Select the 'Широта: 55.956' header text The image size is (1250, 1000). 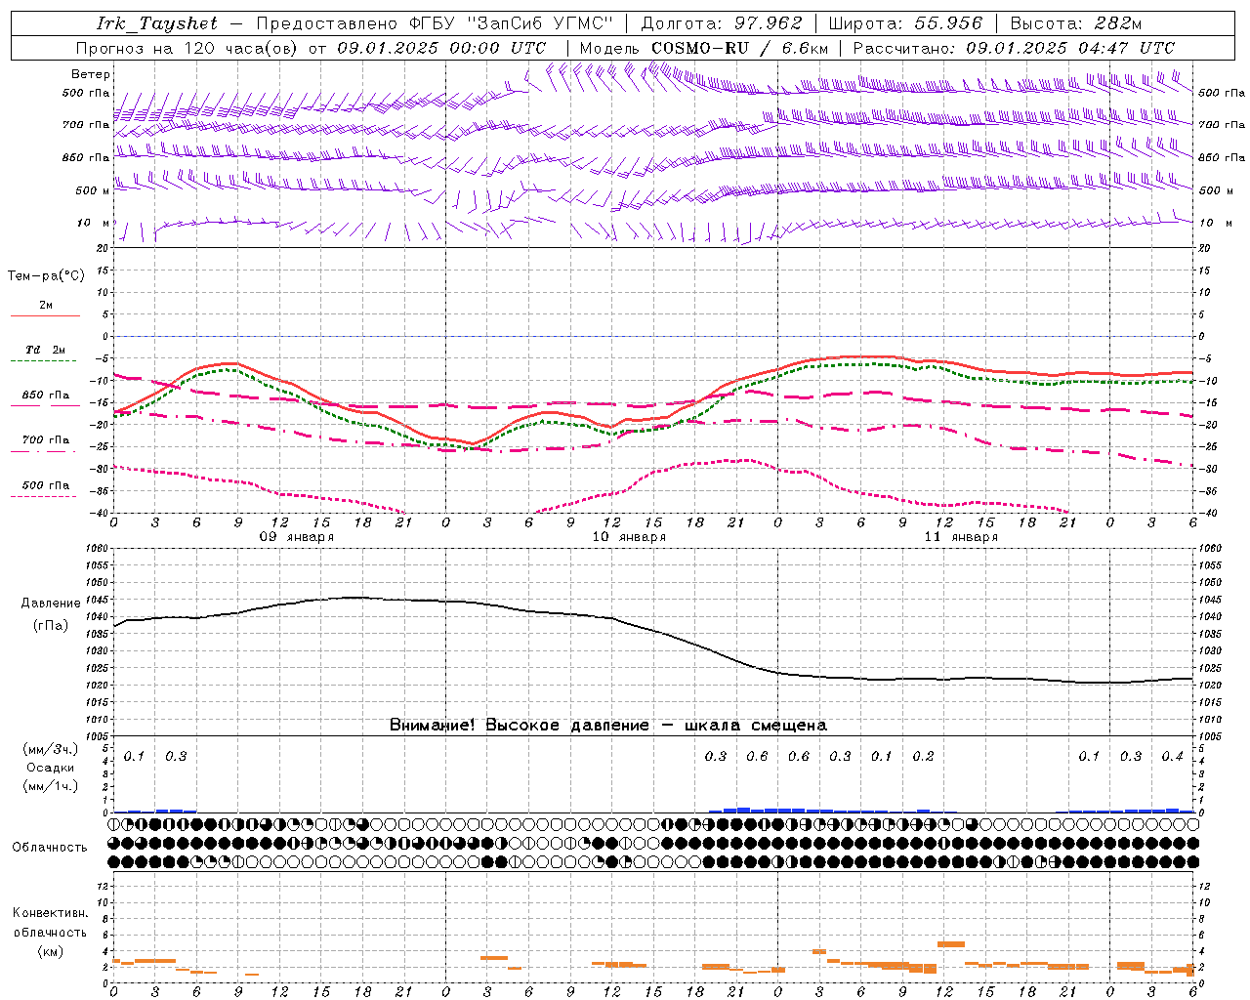(905, 23)
